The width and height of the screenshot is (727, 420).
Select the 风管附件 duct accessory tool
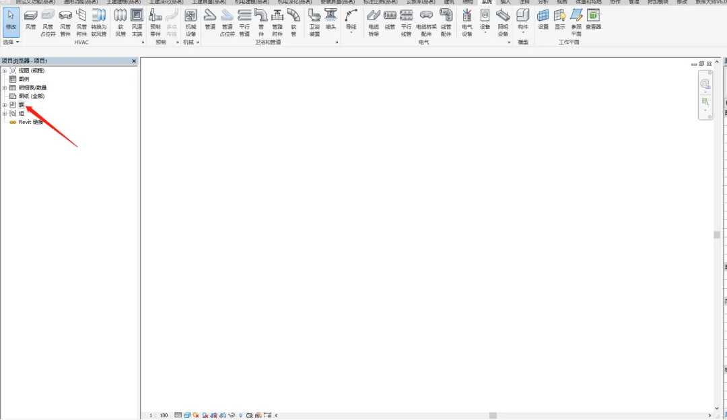coord(81,23)
